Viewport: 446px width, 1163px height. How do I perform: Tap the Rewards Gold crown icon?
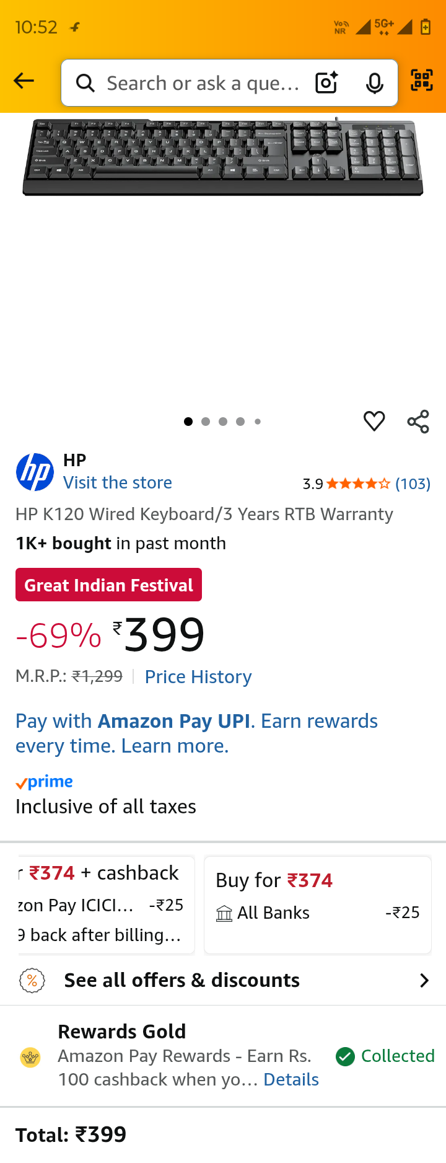tap(30, 1057)
